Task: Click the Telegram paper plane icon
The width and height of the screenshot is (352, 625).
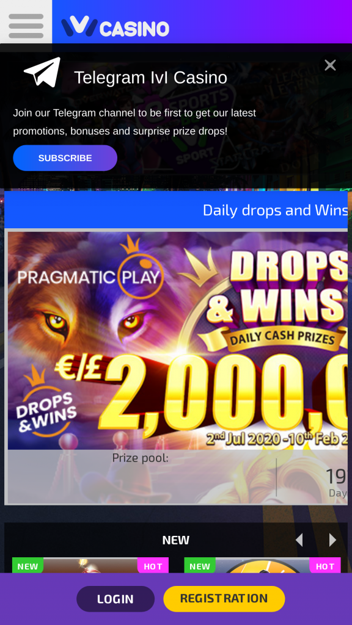Action: pyautogui.click(x=42, y=72)
